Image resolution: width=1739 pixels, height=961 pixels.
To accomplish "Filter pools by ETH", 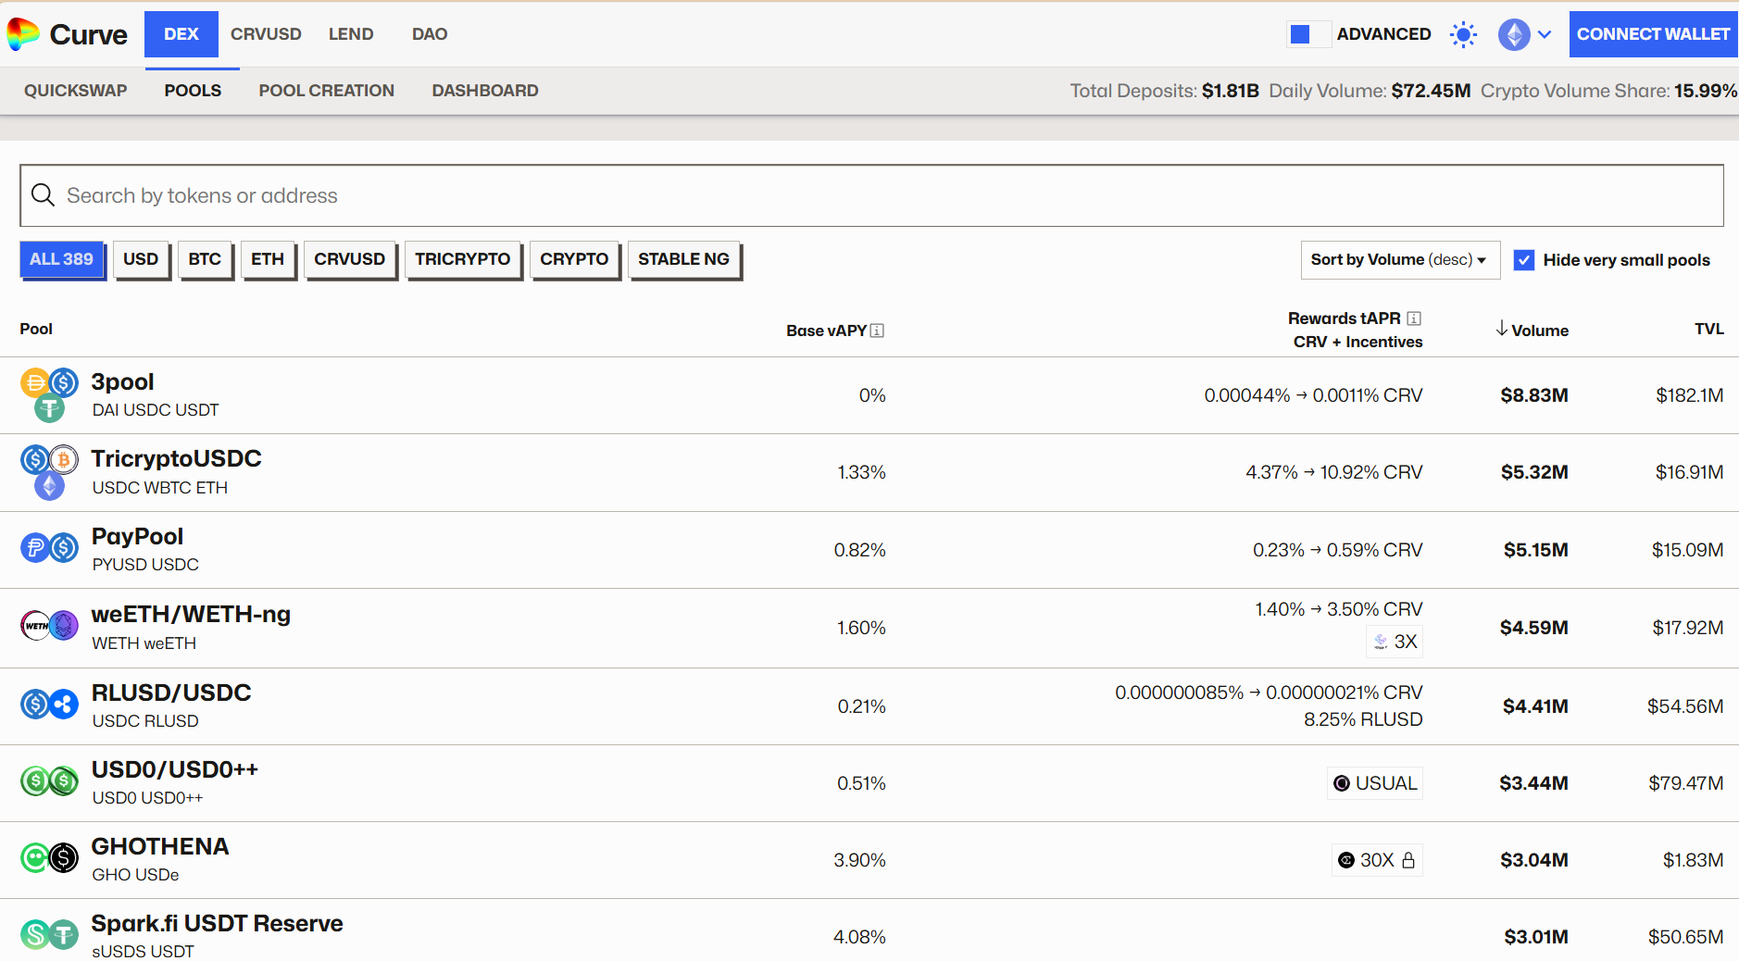I will [268, 259].
